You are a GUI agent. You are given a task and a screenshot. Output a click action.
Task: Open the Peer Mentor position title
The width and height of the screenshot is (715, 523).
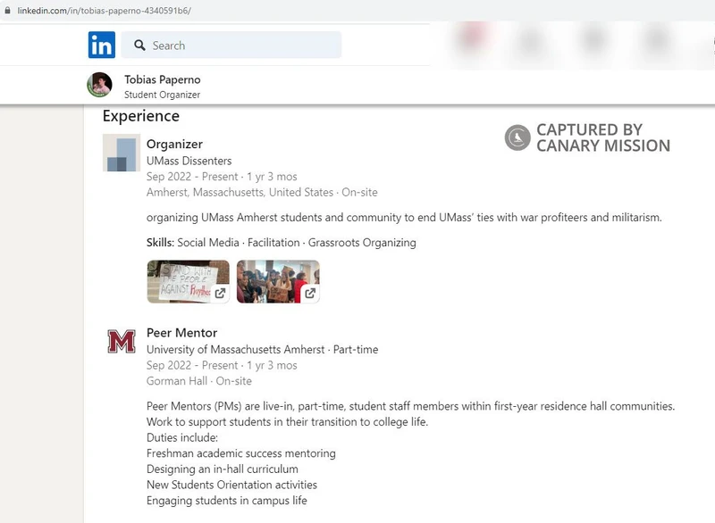182,333
